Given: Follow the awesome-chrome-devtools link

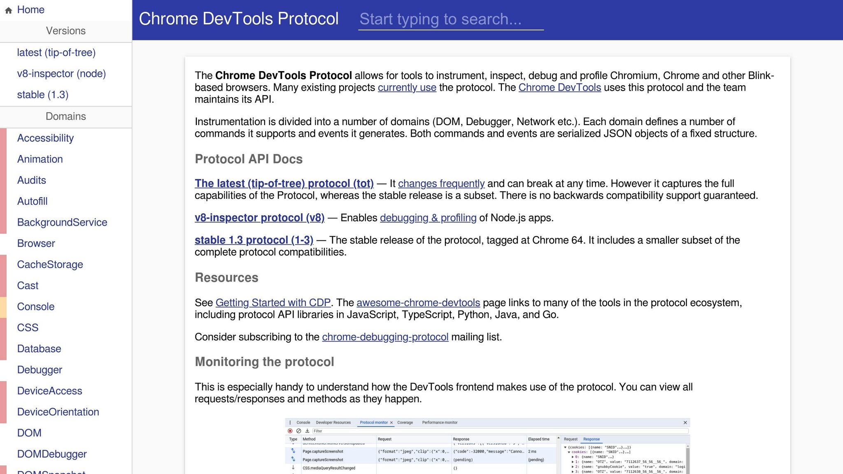Looking at the screenshot, I should (x=418, y=302).
